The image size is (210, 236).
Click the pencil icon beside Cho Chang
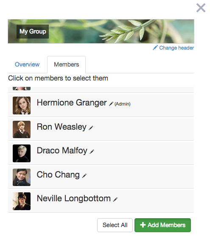point(84,176)
